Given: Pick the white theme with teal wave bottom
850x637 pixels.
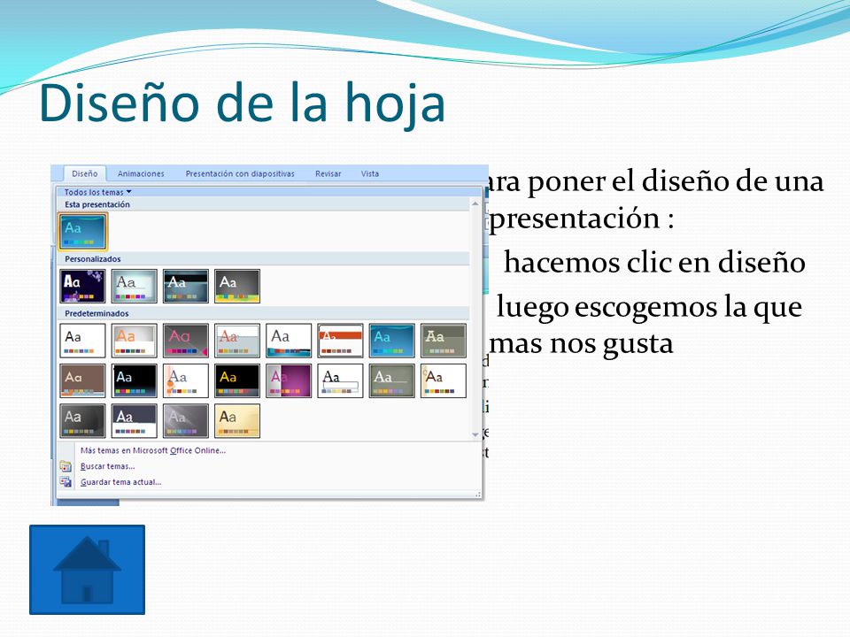Looking at the screenshot, I should click(289, 341).
